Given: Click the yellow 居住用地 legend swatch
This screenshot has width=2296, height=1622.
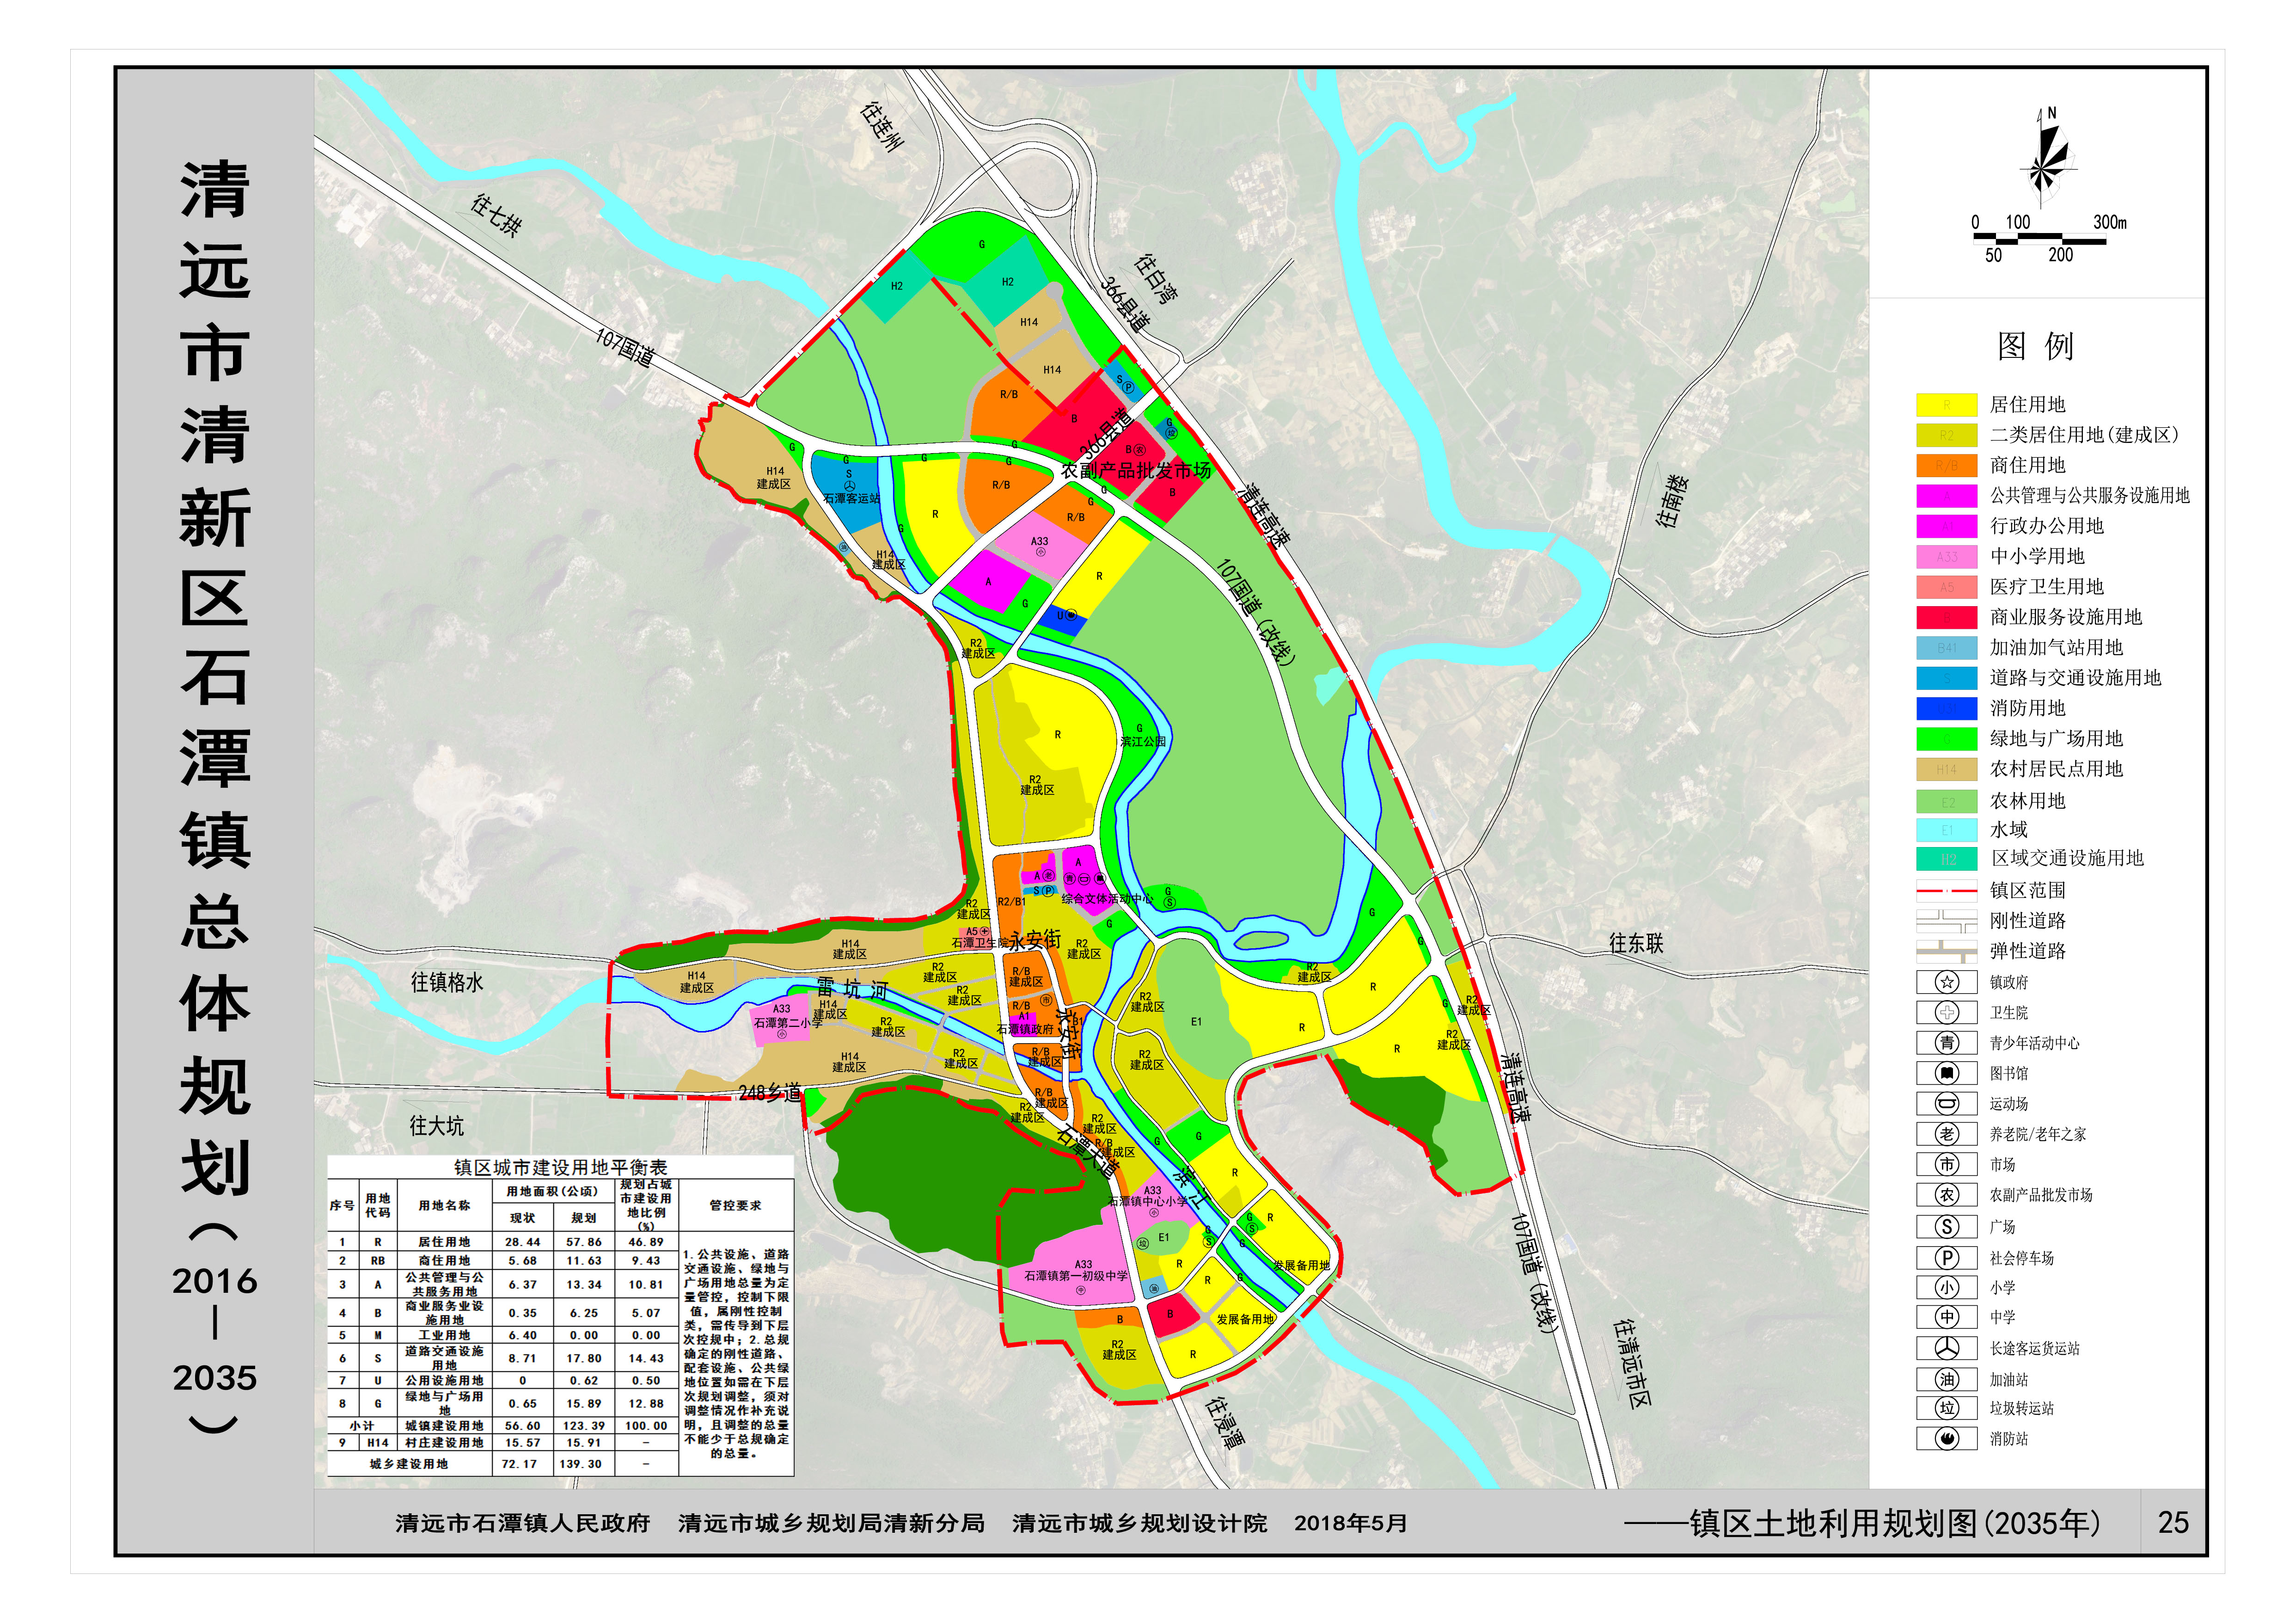Looking at the screenshot, I should (x=1946, y=405).
